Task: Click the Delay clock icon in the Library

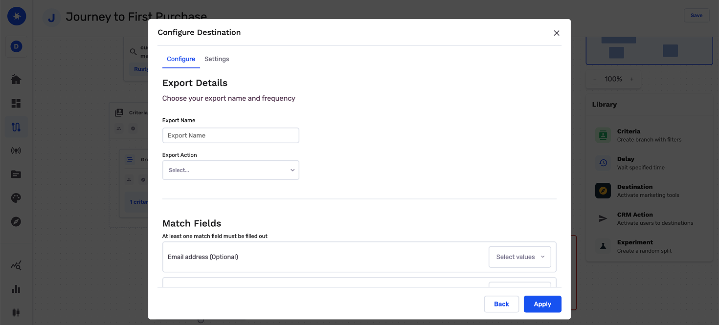Action: tap(603, 163)
